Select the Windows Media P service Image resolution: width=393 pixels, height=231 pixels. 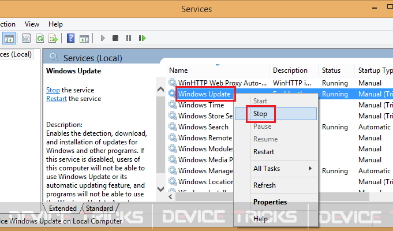205,160
